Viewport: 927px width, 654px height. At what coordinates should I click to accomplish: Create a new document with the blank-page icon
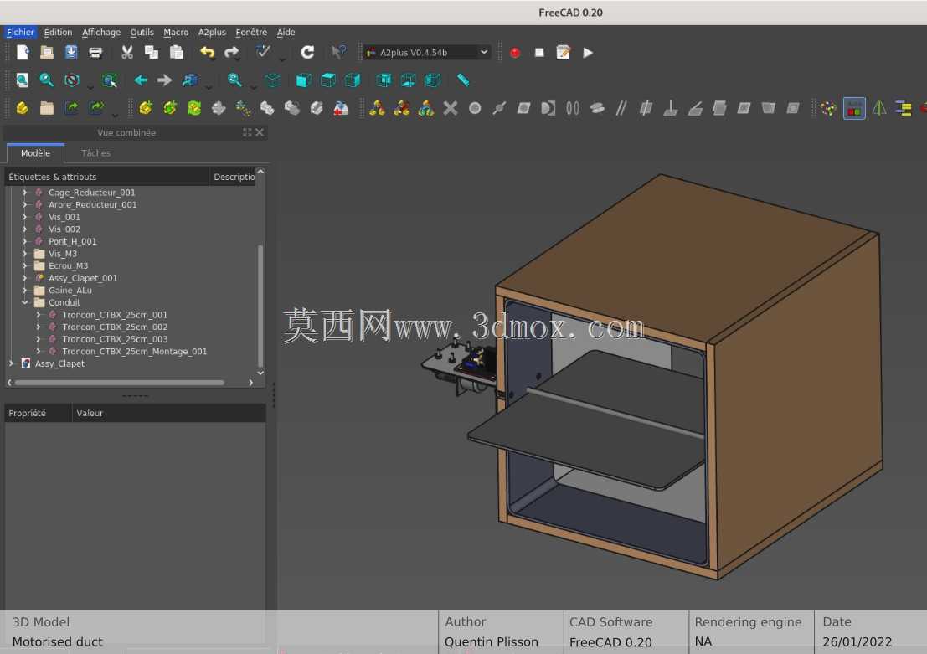(23, 53)
